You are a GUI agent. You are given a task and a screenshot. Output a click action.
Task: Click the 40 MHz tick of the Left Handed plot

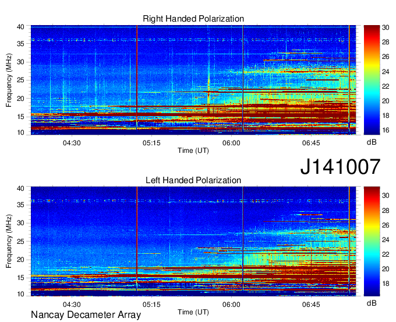pyautogui.click(x=20, y=188)
